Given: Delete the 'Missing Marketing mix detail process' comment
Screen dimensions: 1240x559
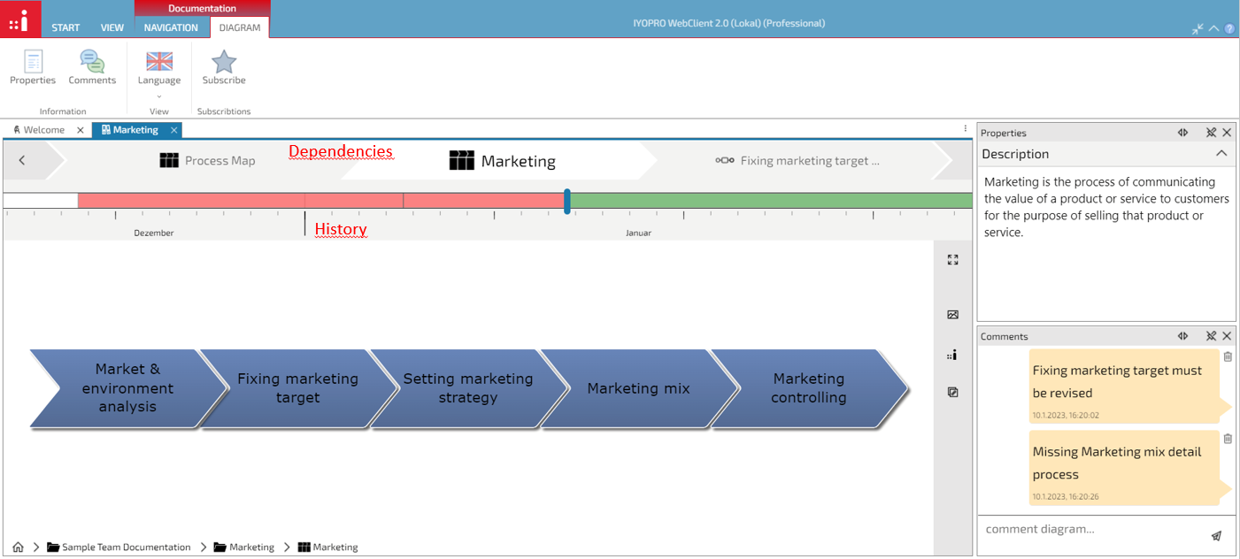Looking at the screenshot, I should click(x=1228, y=439).
